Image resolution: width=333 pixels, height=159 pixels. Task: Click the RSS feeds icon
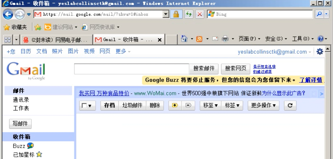click(199, 39)
